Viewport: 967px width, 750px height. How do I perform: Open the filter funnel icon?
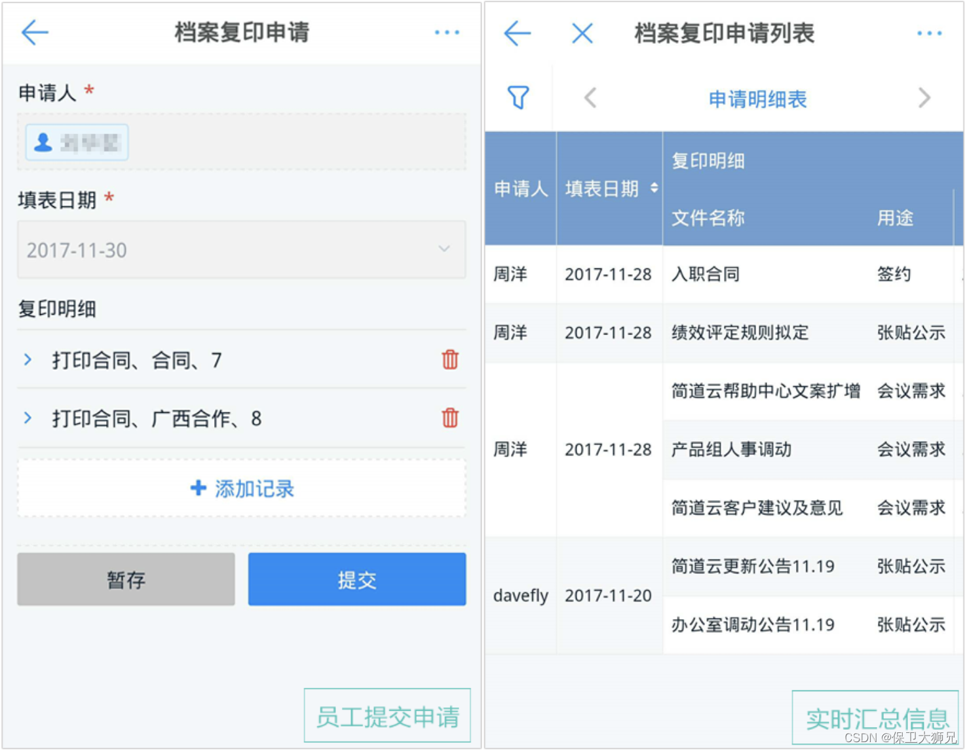[x=518, y=98]
